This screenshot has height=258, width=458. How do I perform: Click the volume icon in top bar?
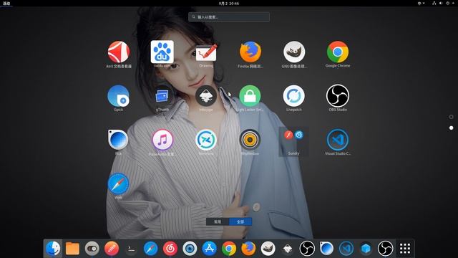tap(441, 3)
